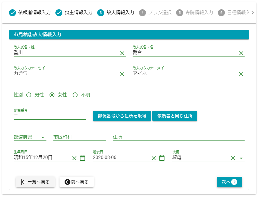Click 依頼者と同じ住所 button

coord(175,116)
